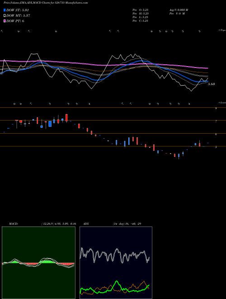Open the dark blue ADX indicator chart
This screenshot has width=226, height=299.
pyautogui.click(x=116, y=263)
